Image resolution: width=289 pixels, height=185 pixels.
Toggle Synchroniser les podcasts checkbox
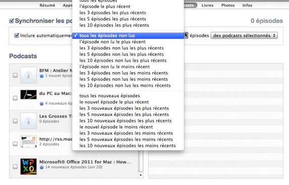point(12,21)
